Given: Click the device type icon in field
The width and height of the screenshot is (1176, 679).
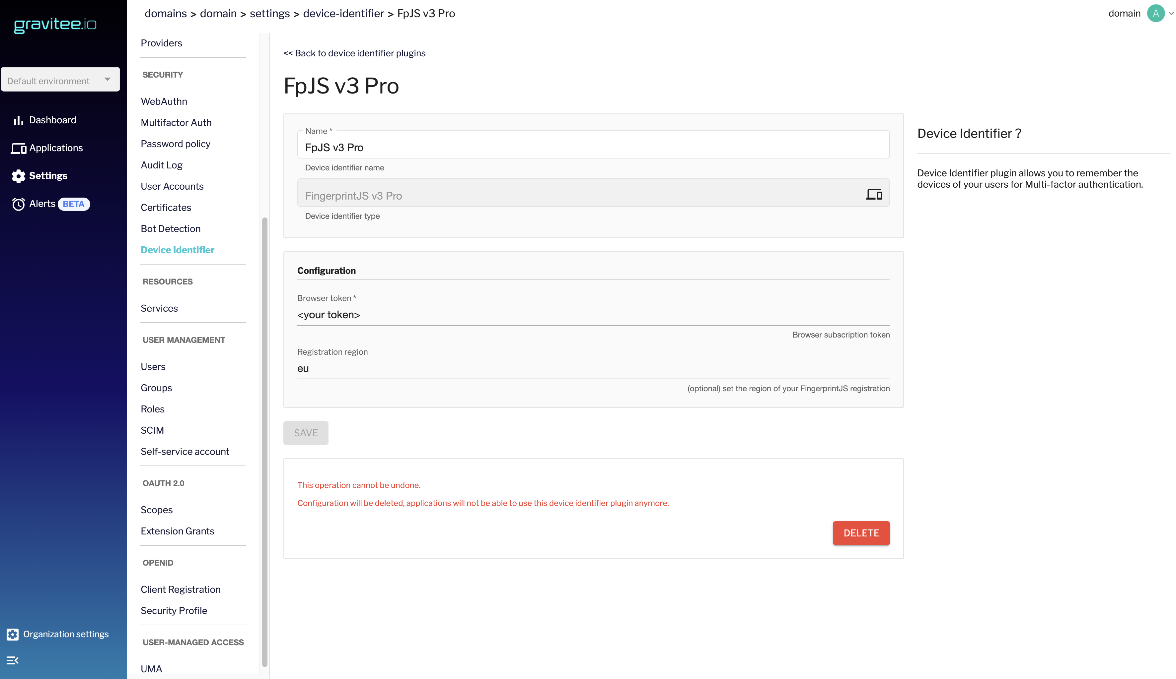Looking at the screenshot, I should tap(874, 194).
